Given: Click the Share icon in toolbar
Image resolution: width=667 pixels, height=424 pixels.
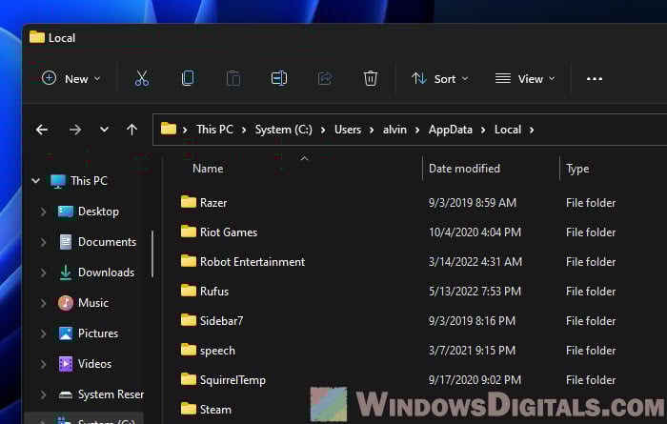Looking at the screenshot, I should (325, 79).
